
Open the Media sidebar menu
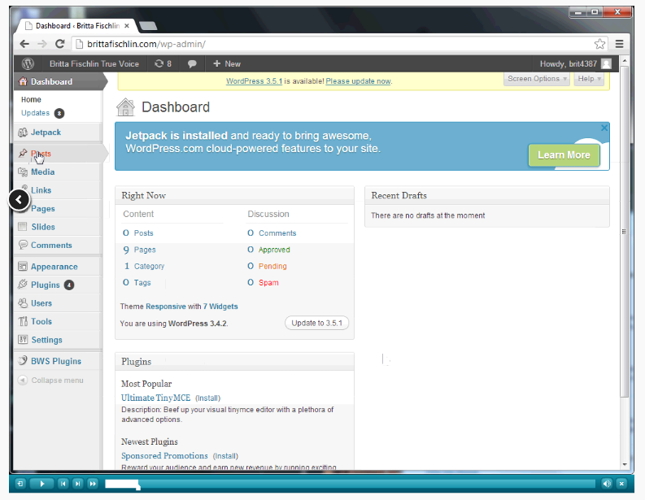point(58,172)
